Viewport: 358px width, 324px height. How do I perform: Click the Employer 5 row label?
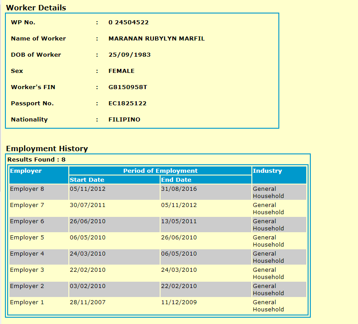[x=27, y=238]
